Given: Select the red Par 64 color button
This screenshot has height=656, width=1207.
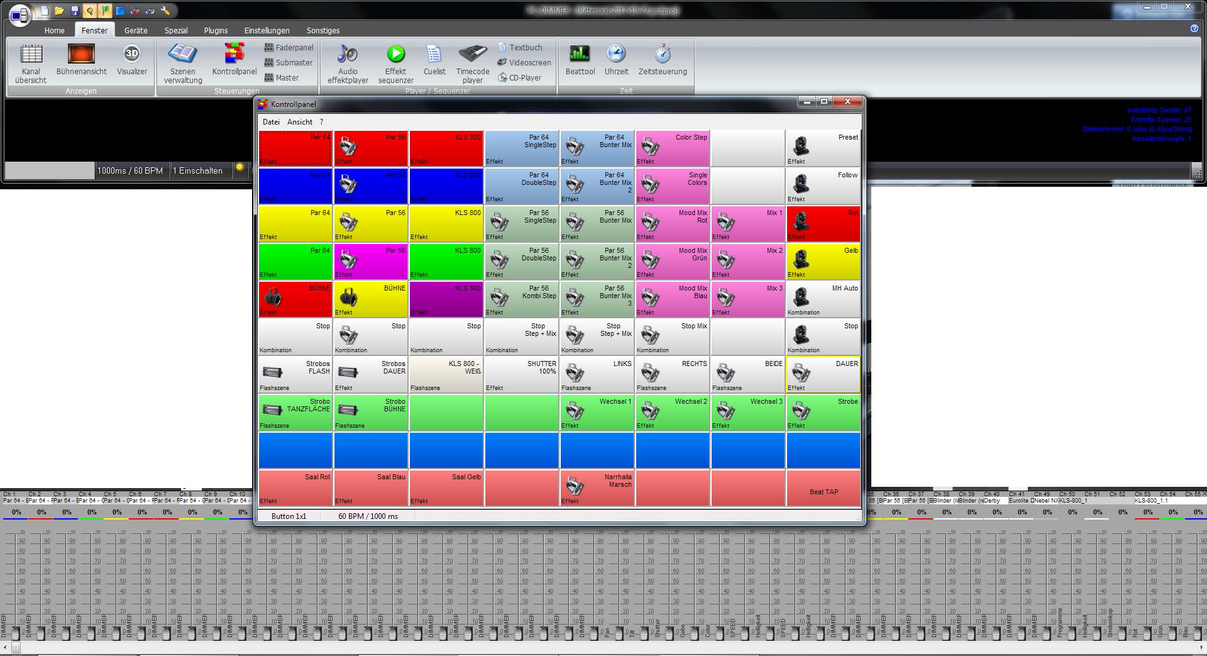Looking at the screenshot, I should pyautogui.click(x=295, y=148).
